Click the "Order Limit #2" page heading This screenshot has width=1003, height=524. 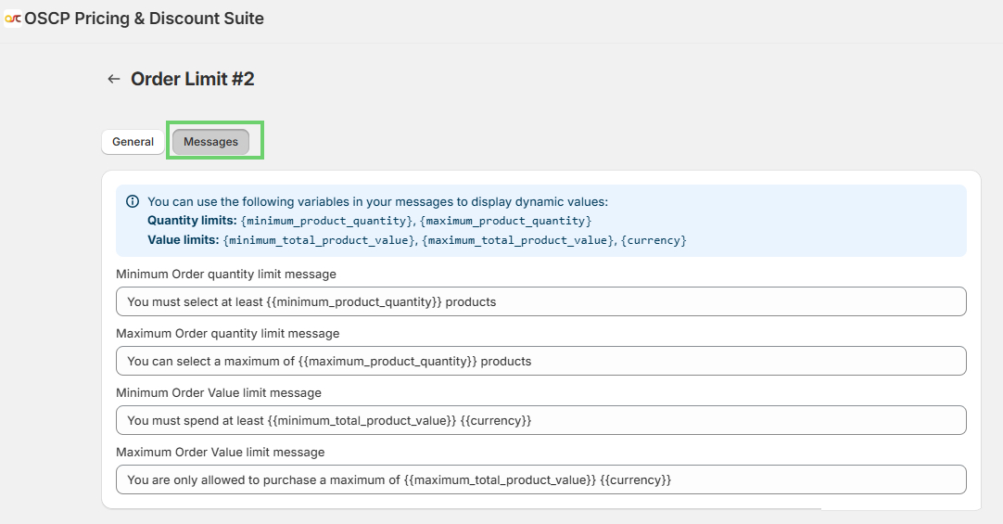pos(192,80)
